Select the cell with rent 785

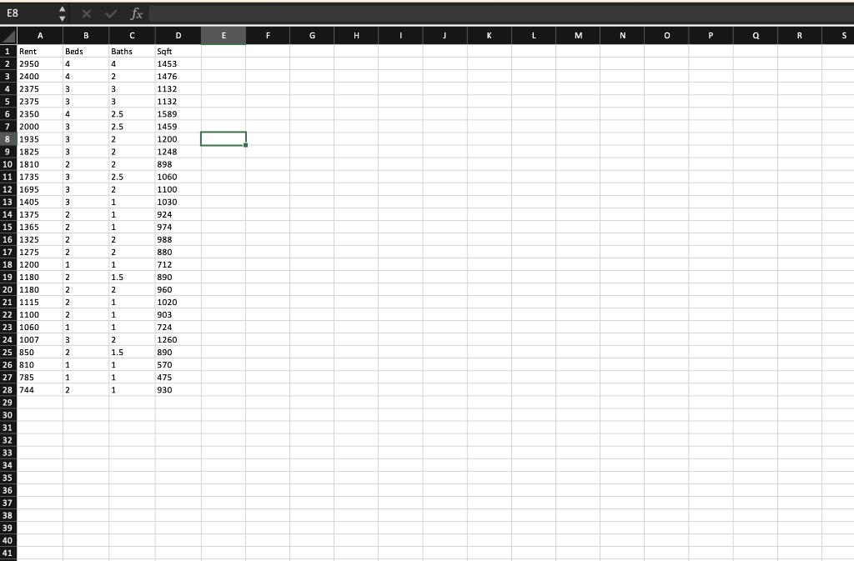[x=40, y=377]
